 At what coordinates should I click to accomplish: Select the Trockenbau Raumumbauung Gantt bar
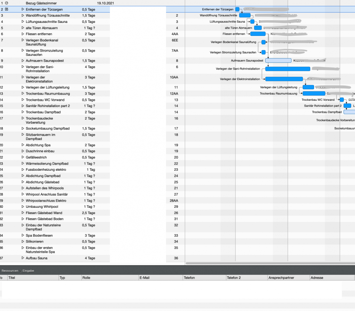pyautogui.click(x=314, y=94)
